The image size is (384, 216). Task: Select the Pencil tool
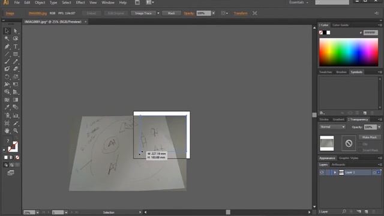16,61
